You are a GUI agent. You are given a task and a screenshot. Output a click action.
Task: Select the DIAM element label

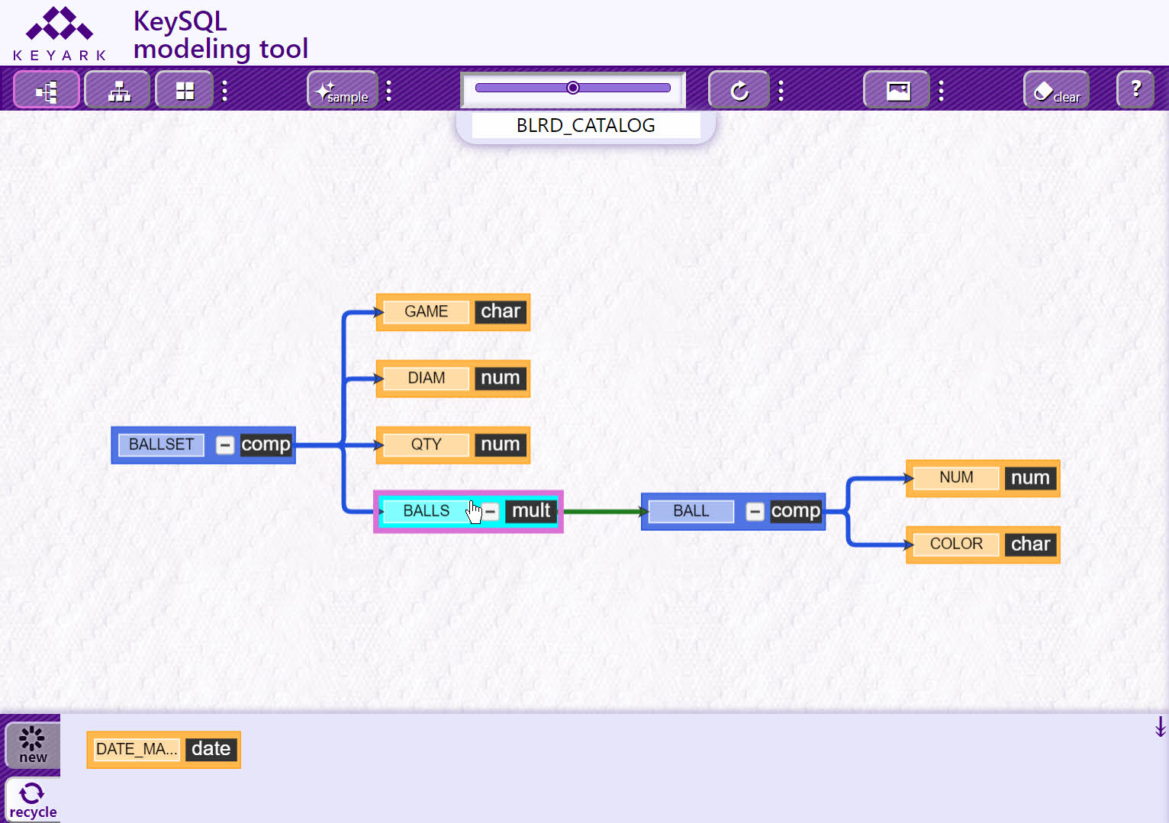click(x=426, y=378)
